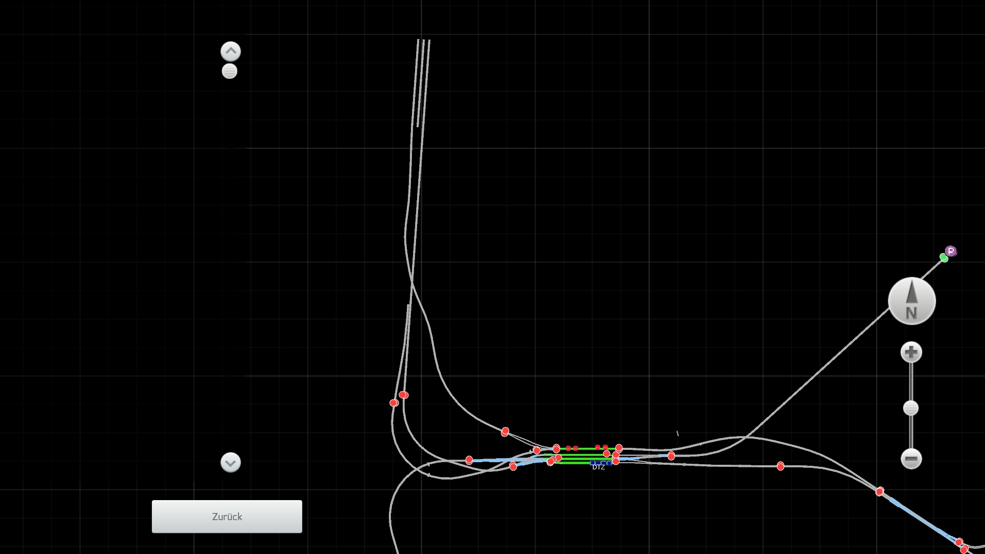Click red signal where blue path starts southeast
This screenshot has width=985, height=554.
pos(880,491)
